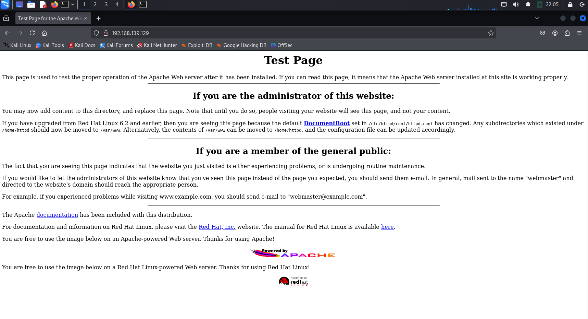Open the Kali Forums bookmark

click(116, 45)
